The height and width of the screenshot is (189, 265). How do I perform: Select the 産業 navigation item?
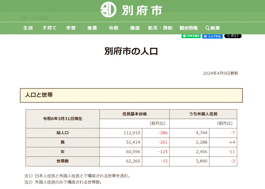tap(92, 28)
